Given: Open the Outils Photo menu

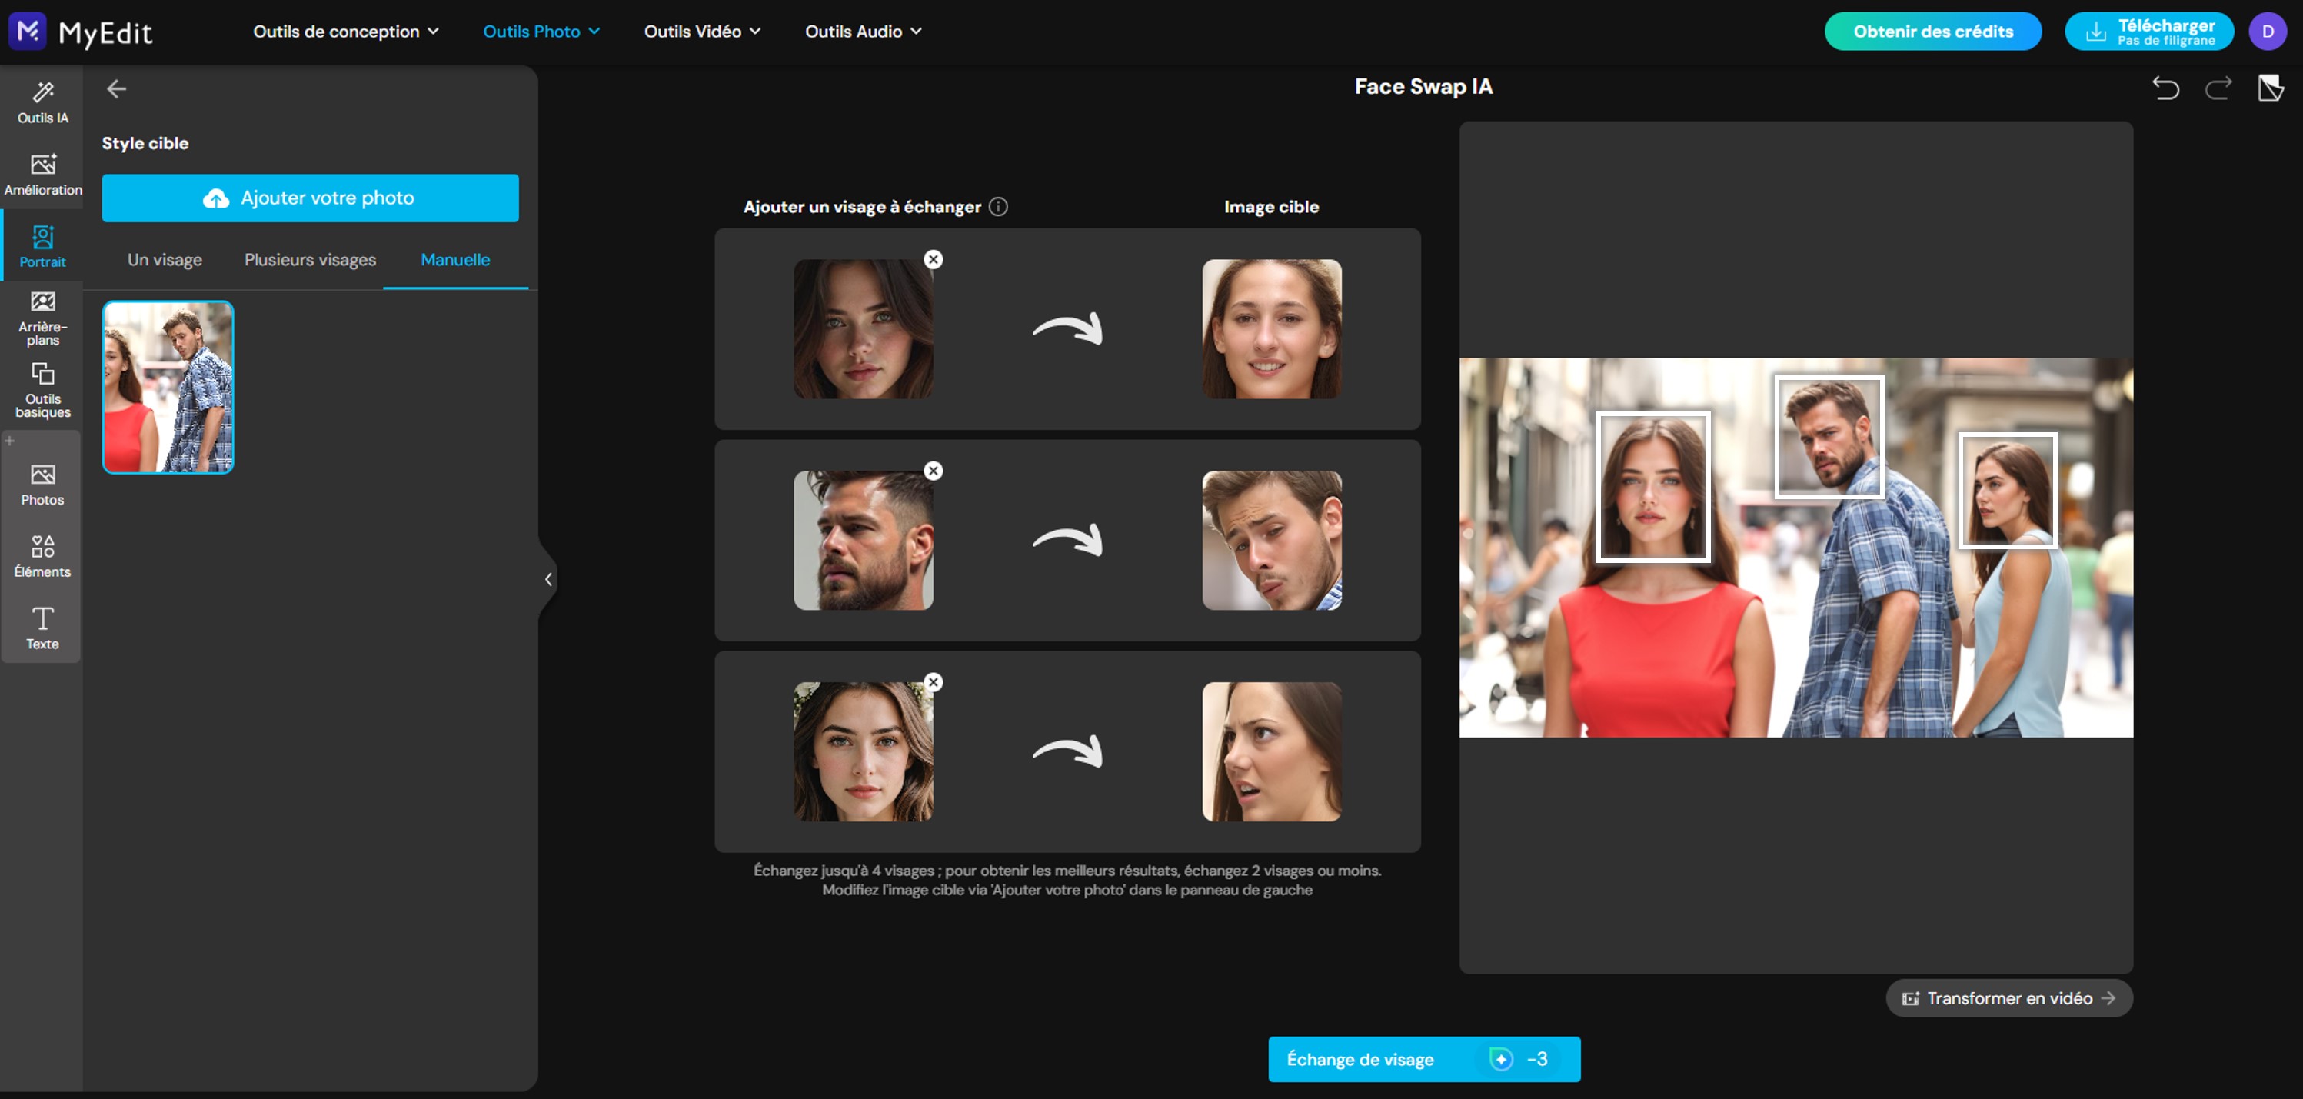Looking at the screenshot, I should [540, 31].
